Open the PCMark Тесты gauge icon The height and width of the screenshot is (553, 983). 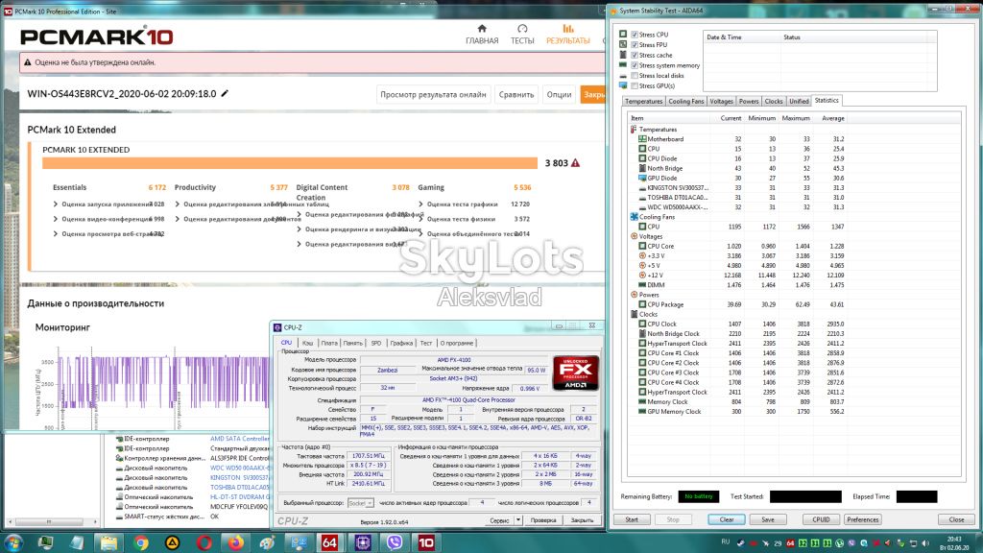[x=522, y=29]
